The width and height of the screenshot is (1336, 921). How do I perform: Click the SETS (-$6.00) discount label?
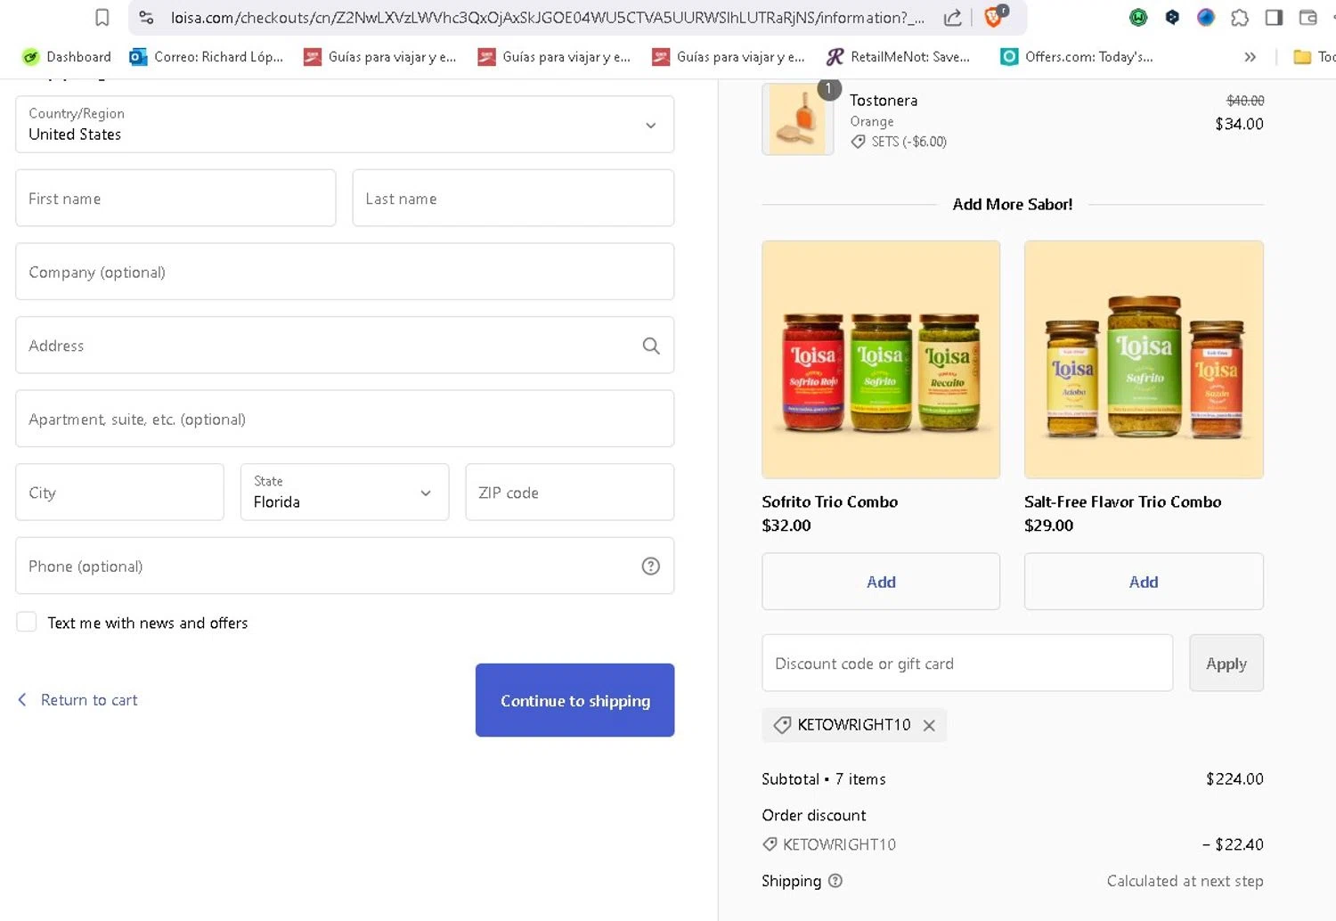tap(908, 142)
